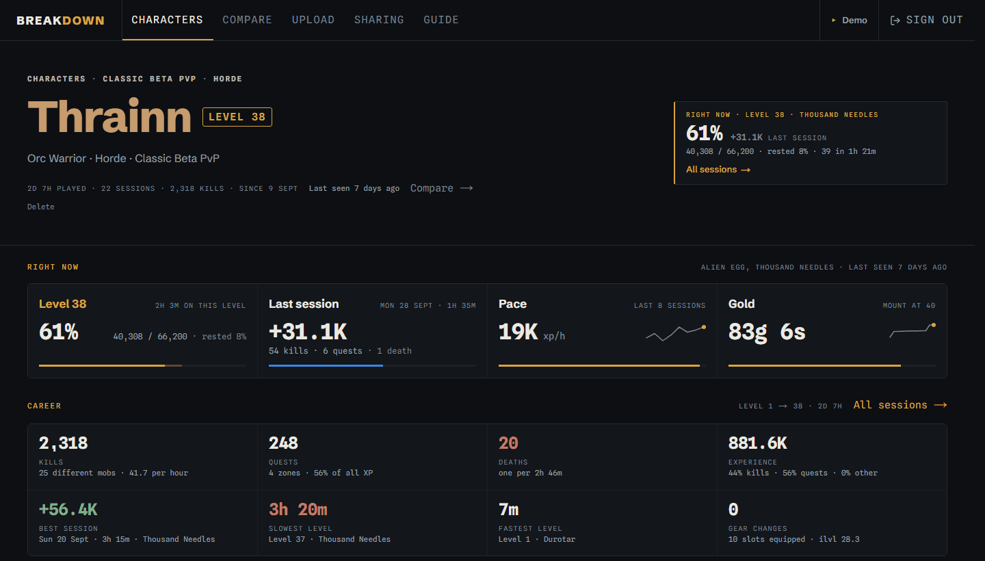Click the Gold sparkline chart
Image resolution: width=985 pixels, height=561 pixels.
912,331
